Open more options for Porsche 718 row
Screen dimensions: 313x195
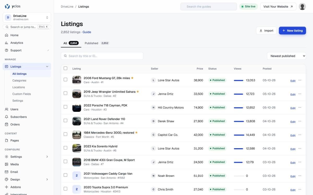click(x=300, y=108)
